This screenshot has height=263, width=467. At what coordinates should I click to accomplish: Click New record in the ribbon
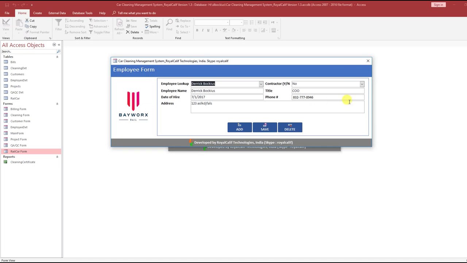tap(131, 21)
